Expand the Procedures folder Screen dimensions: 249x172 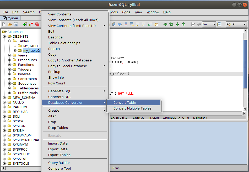click(x=9, y=60)
